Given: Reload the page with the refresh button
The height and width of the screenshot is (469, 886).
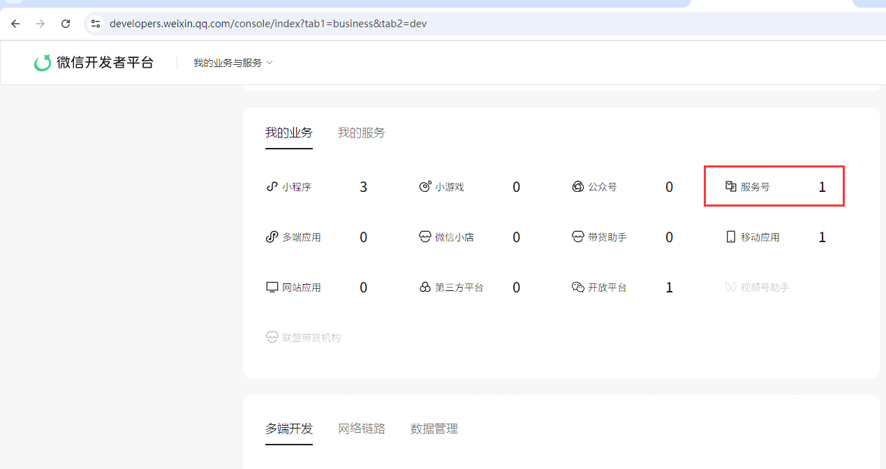Looking at the screenshot, I should coord(66,24).
